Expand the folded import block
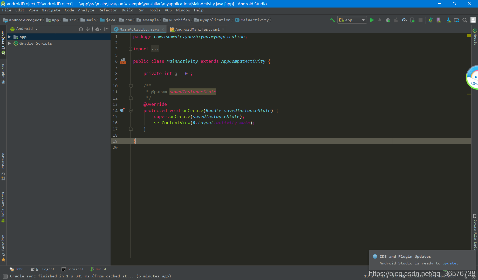The width and height of the screenshot is (478, 280). tap(131, 49)
